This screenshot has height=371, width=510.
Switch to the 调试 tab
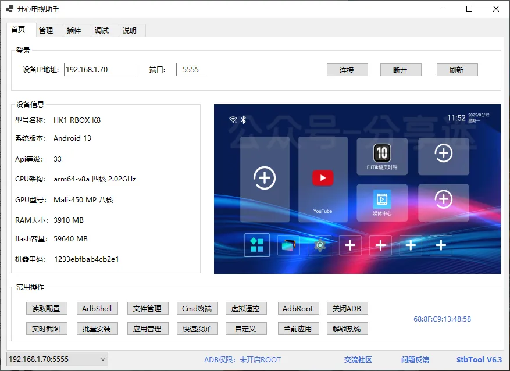click(x=102, y=30)
